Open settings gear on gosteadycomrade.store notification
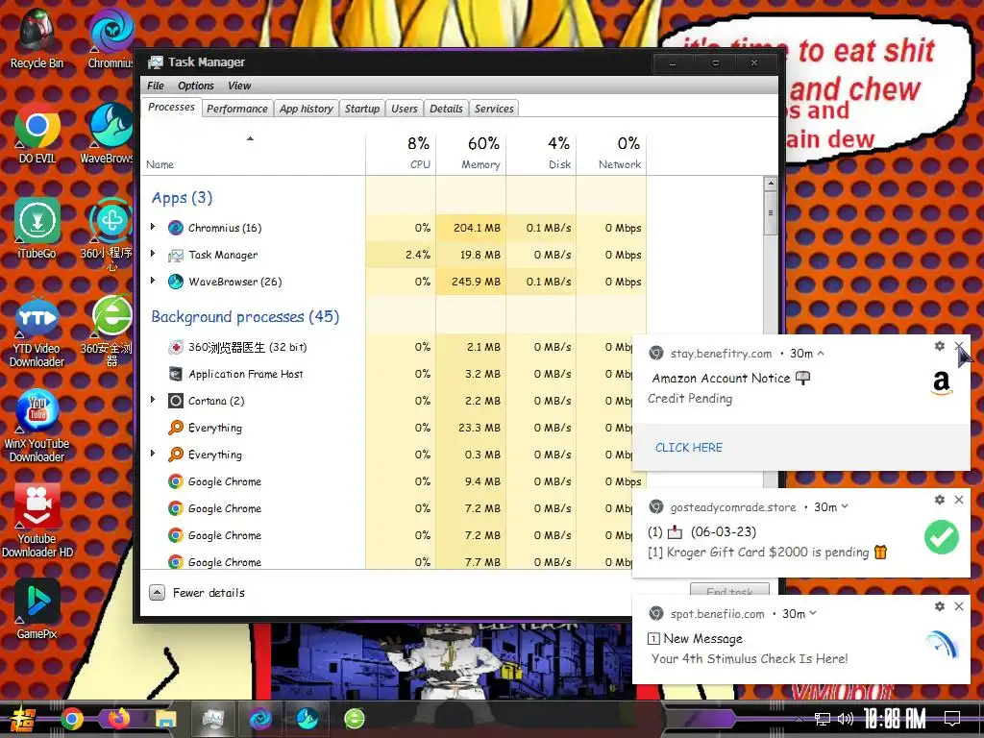The height and width of the screenshot is (738, 984). pyautogui.click(x=940, y=500)
